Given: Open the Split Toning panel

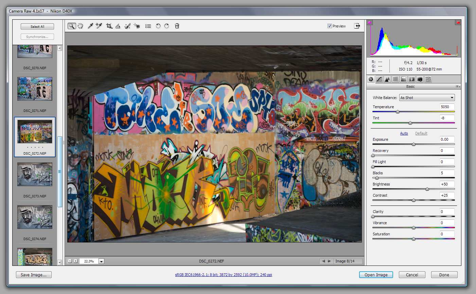Looking at the screenshot, I should 404,79.
